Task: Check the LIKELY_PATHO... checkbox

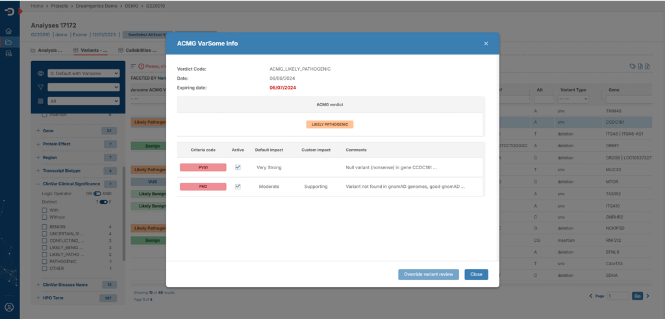Action: 45,255
